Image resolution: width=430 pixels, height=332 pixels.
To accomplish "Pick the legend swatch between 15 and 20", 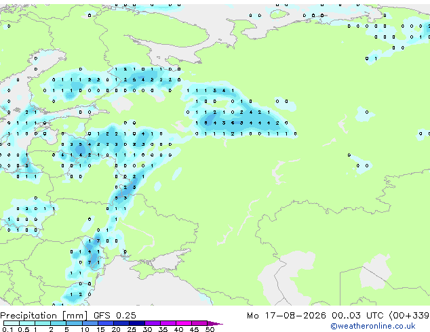I will click(106, 323).
